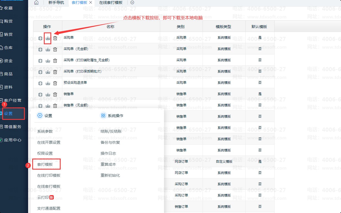Image resolution: width=341 pixels, height=213 pixels.
Task: Download 采购单（打印辅助属性_无金额）template
Action: coord(48,61)
